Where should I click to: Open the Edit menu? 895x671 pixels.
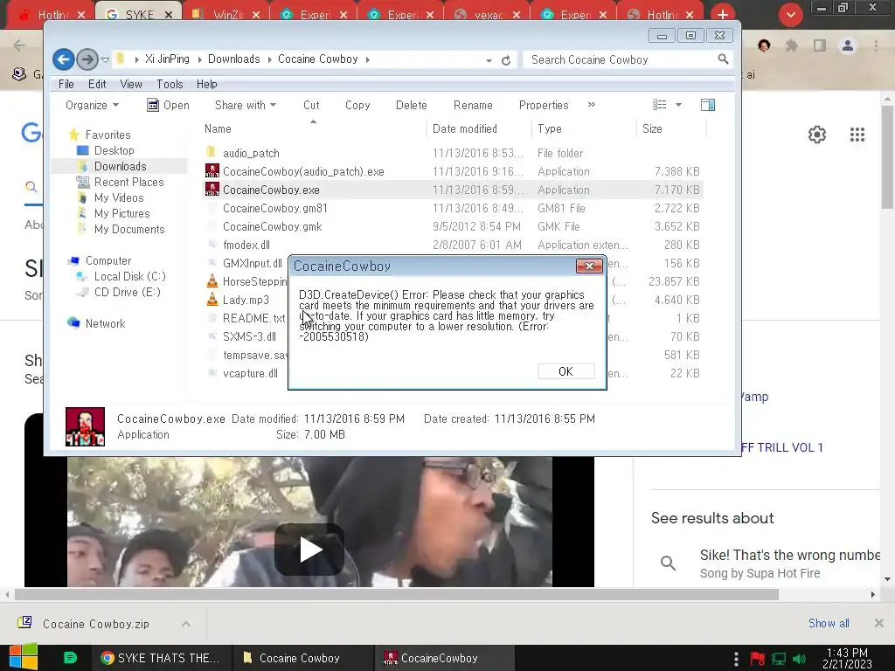pos(97,84)
